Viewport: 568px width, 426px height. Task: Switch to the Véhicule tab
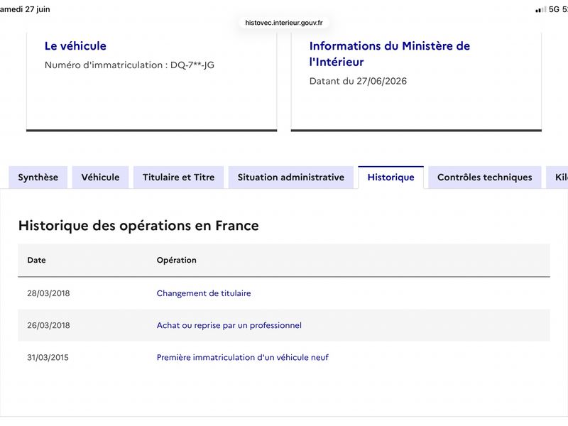[100, 177]
